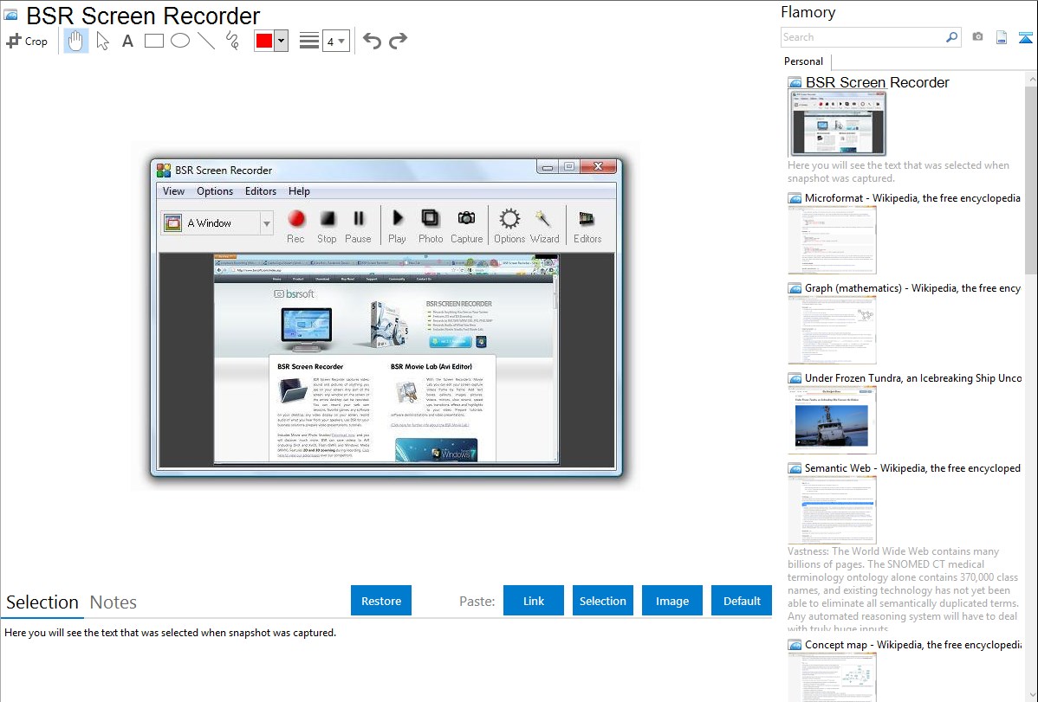Viewport: 1038px width, 702px height.
Task: Pick the text annotation tool
Action: tap(127, 41)
